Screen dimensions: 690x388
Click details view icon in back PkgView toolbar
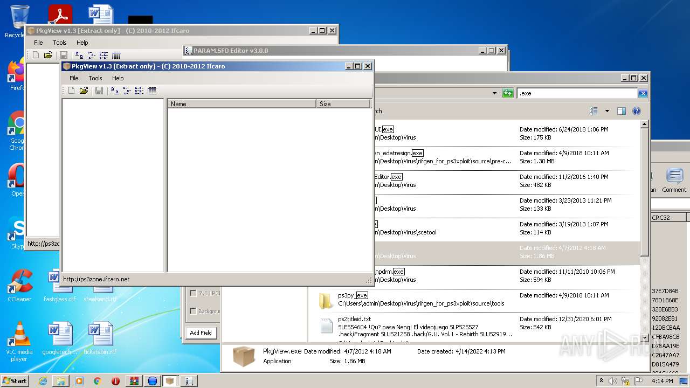(116, 55)
